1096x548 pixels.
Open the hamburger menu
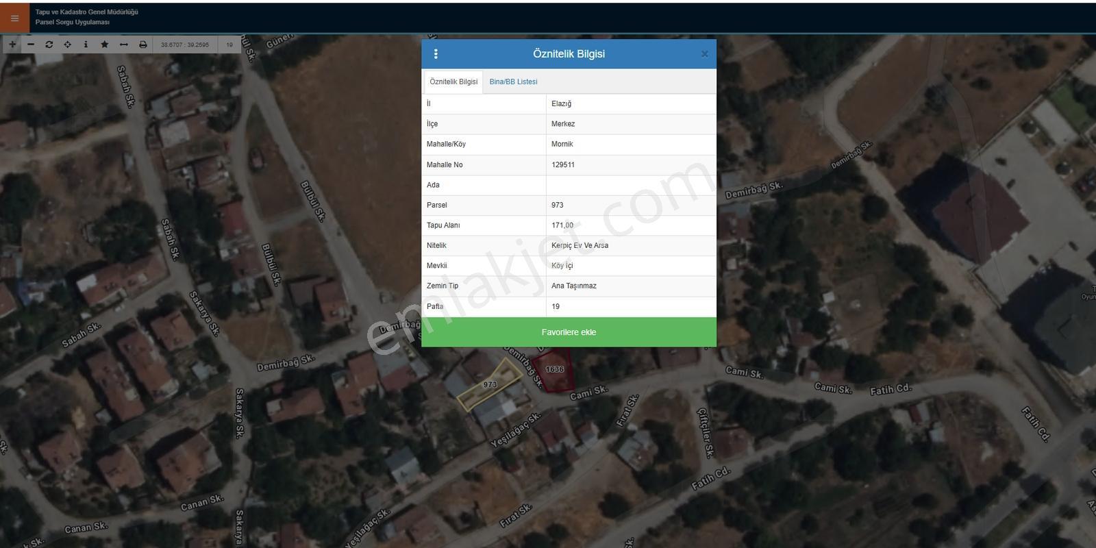pos(14,18)
